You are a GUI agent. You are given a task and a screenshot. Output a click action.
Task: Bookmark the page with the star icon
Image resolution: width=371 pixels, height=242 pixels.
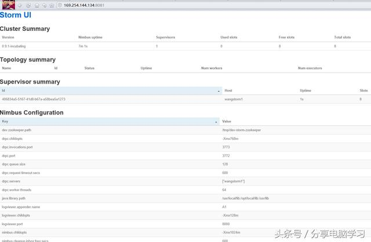click(52, 5)
